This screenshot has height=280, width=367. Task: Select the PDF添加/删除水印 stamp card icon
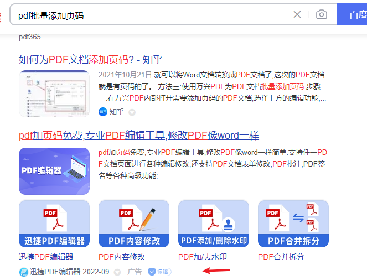214,224
